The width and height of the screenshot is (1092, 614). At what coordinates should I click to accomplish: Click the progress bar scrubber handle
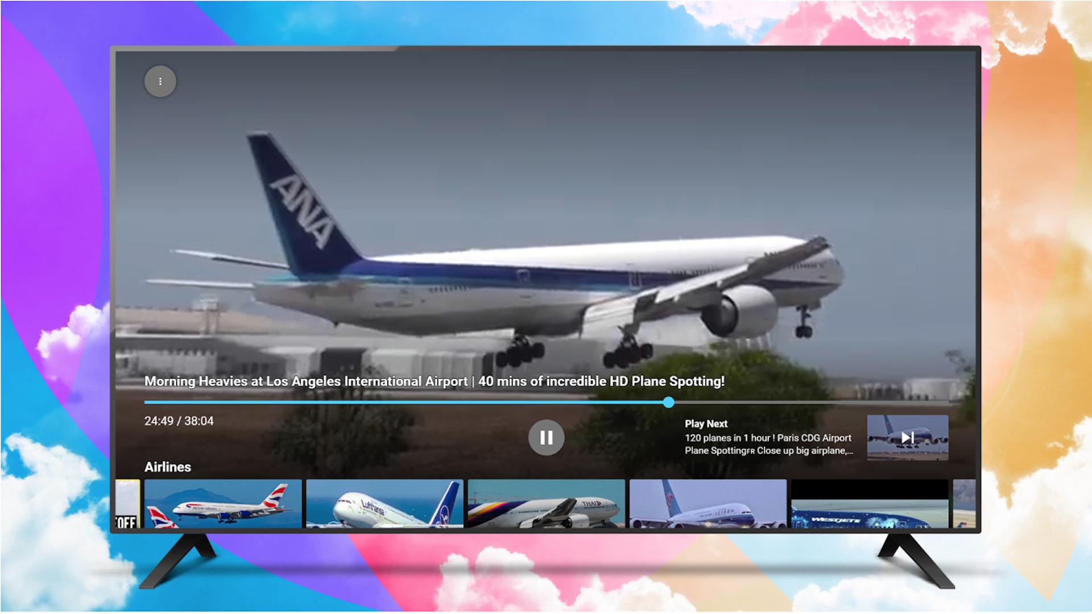click(669, 403)
